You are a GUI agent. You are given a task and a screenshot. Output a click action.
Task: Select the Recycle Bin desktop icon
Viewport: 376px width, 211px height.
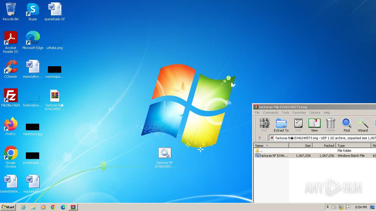coord(11,12)
